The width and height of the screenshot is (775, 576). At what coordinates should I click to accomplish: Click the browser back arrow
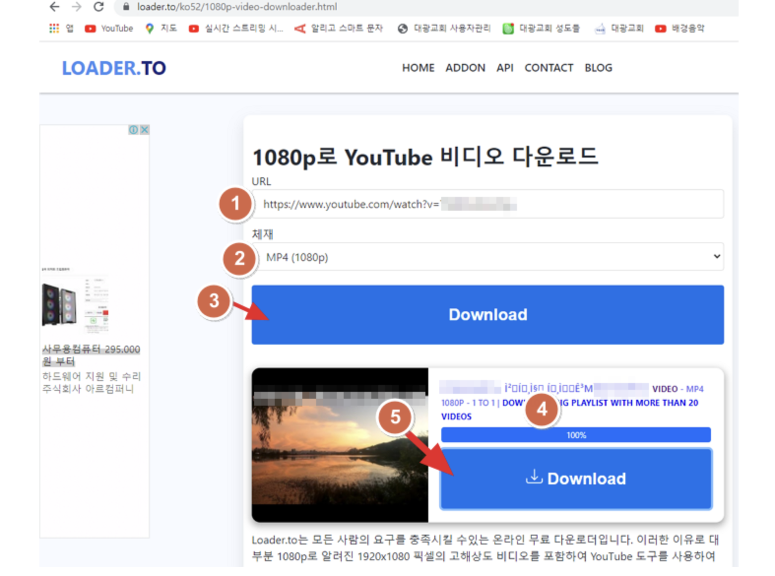pos(54,7)
